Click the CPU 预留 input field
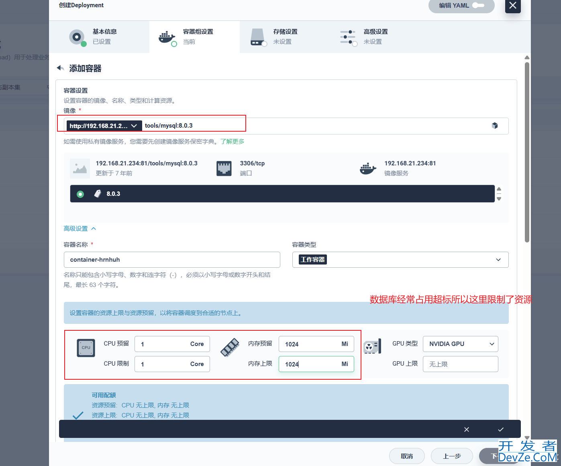Screen dimensions: 561x466 [x=172, y=344]
